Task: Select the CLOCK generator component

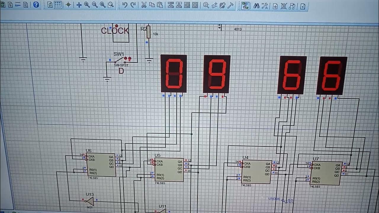Action: click(121, 33)
